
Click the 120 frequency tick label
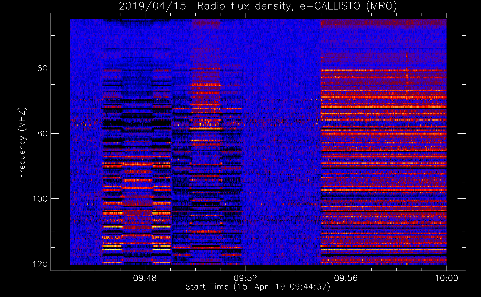click(x=40, y=264)
